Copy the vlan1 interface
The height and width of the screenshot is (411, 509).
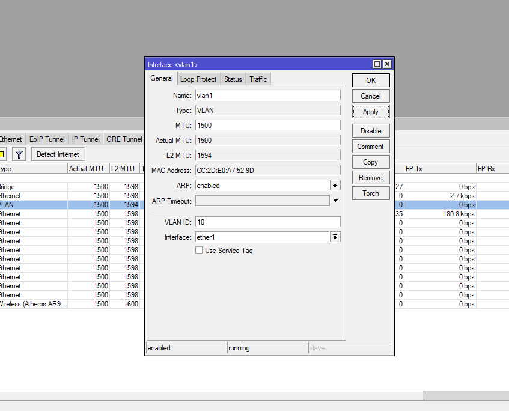coord(371,162)
